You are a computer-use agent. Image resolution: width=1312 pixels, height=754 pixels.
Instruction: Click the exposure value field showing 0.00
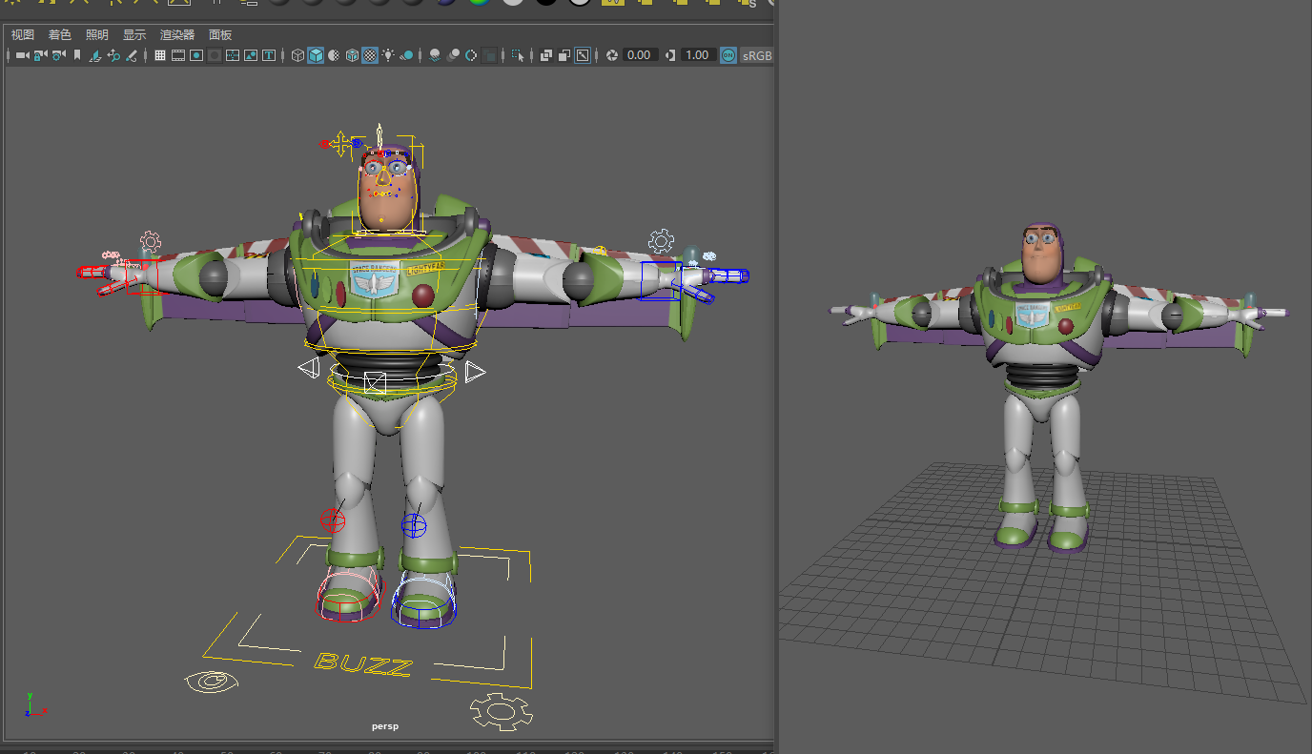[639, 55]
